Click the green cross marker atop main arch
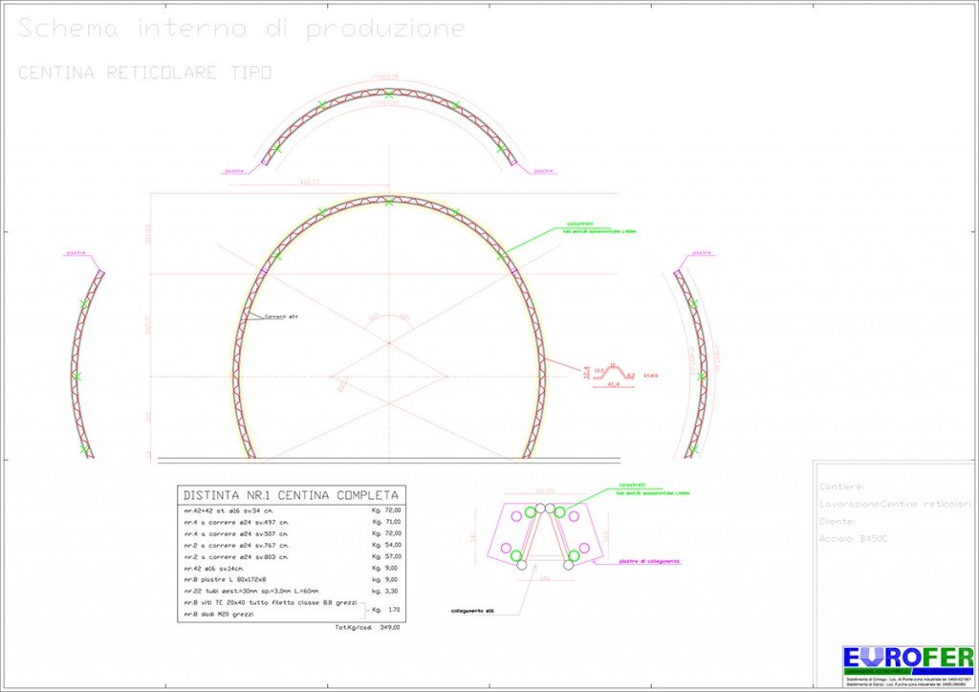Image resolution: width=979 pixels, height=692 pixels. pos(388,202)
